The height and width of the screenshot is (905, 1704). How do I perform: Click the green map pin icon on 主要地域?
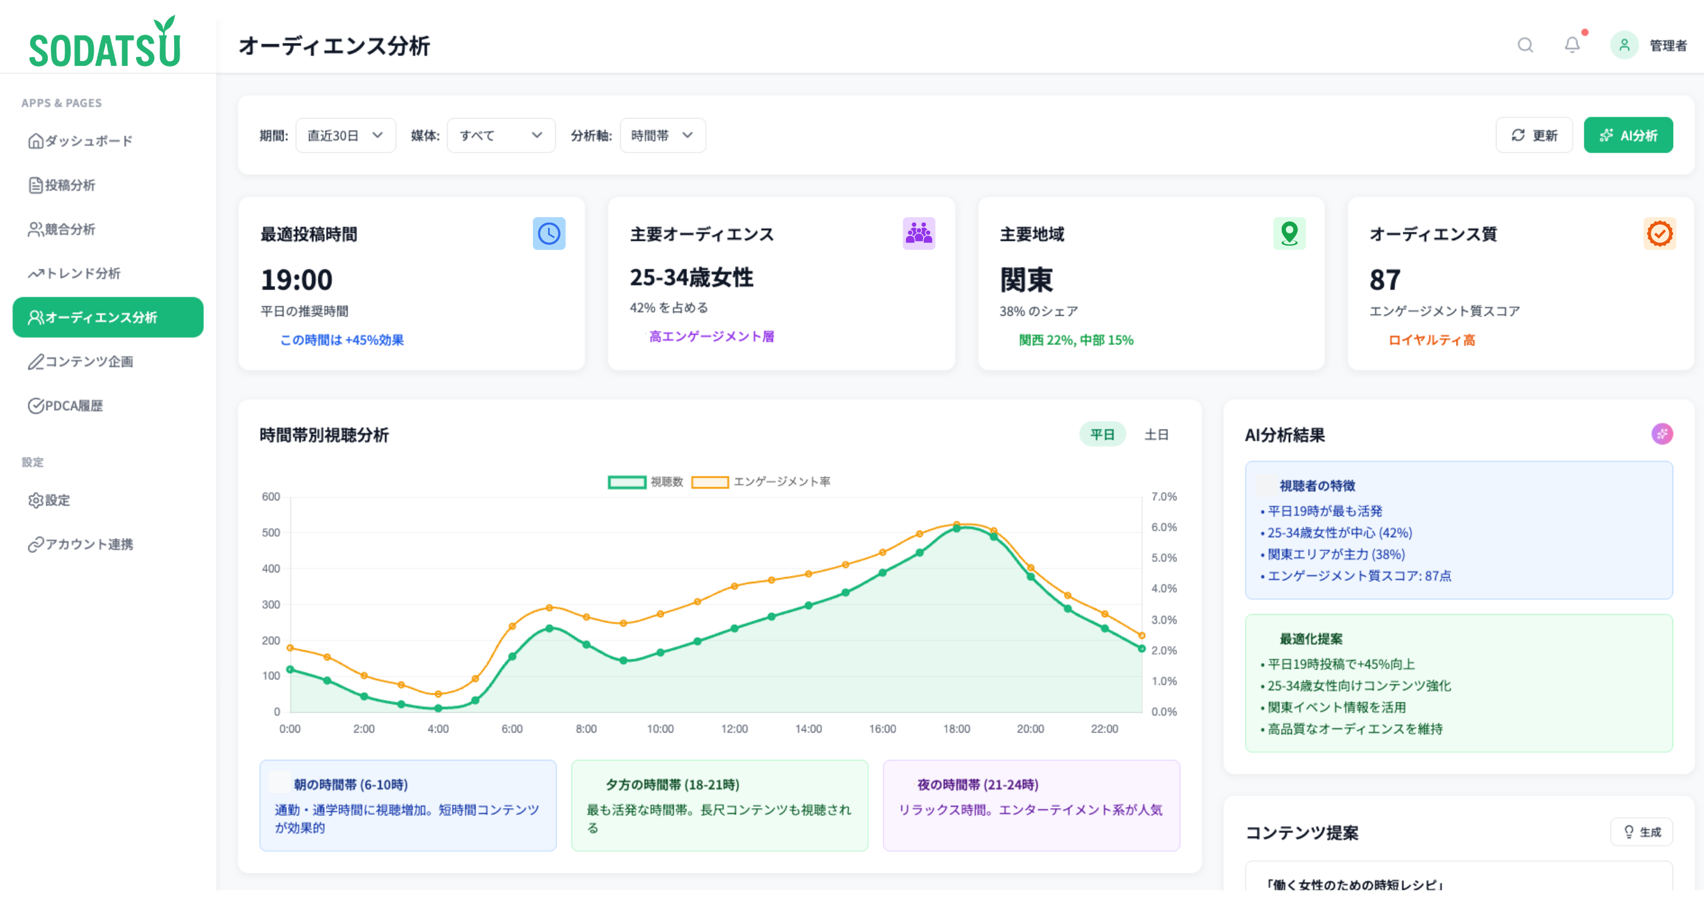(1288, 234)
